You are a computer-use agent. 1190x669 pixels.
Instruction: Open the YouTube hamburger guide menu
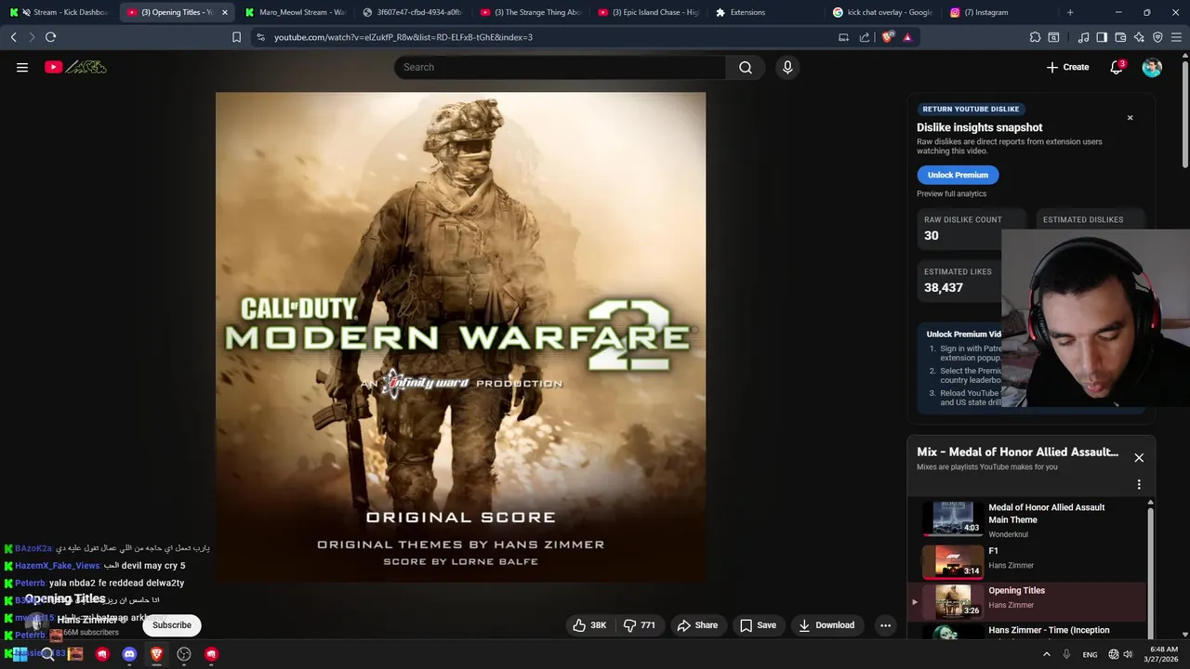point(22,67)
